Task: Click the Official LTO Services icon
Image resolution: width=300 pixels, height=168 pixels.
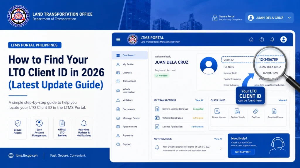Action: (62, 123)
